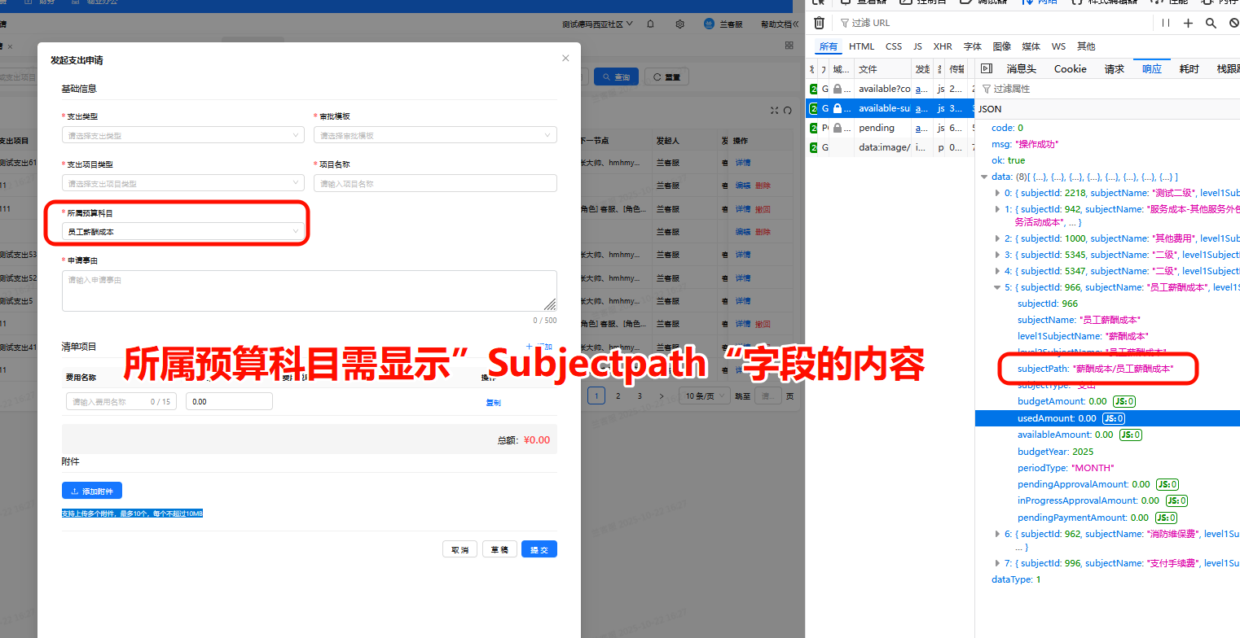This screenshot has width=1240, height=638.
Task: Focus the 过滤属性 filter field
Action: 1108,89
